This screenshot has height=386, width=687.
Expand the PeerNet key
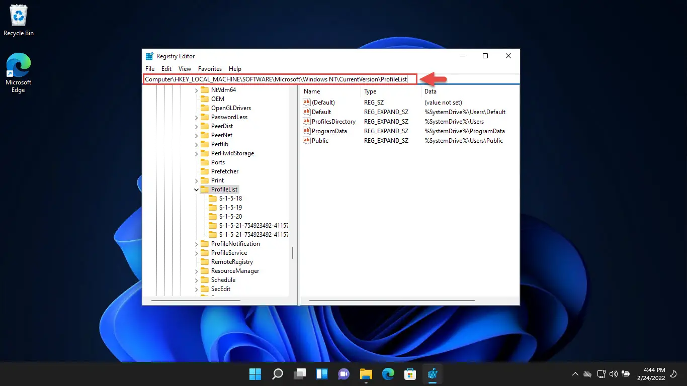(197, 135)
